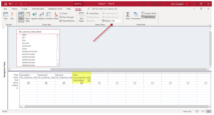Click the upper pane horizontal scrollbar thumb
The image size is (214, 115).
point(30,69)
